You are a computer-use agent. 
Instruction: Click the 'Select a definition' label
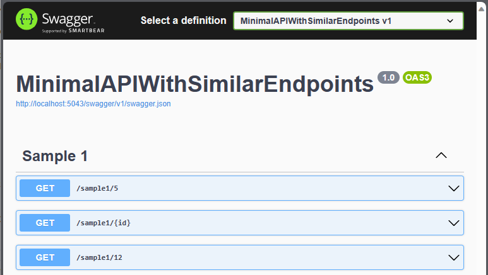pyautogui.click(x=183, y=21)
